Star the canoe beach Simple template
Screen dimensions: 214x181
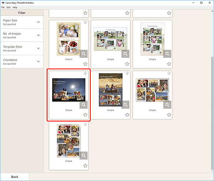point(127,115)
